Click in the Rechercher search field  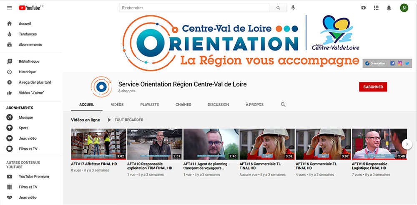click(x=194, y=8)
